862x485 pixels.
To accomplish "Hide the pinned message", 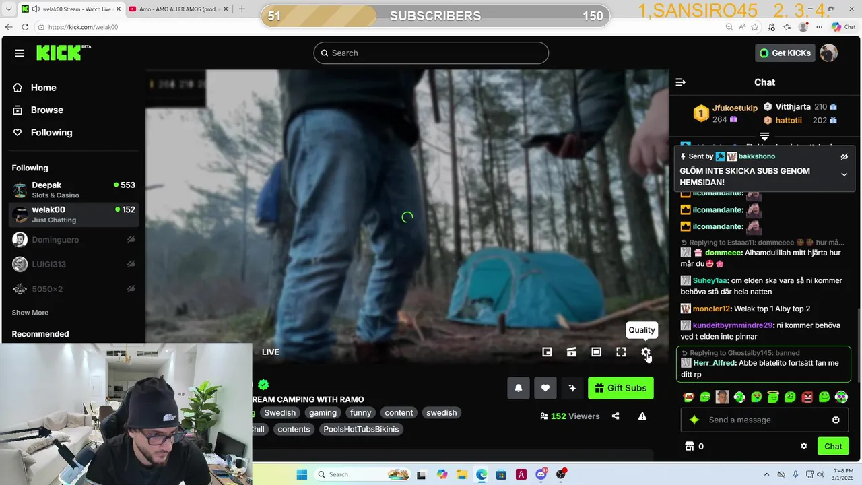I will click(x=844, y=156).
